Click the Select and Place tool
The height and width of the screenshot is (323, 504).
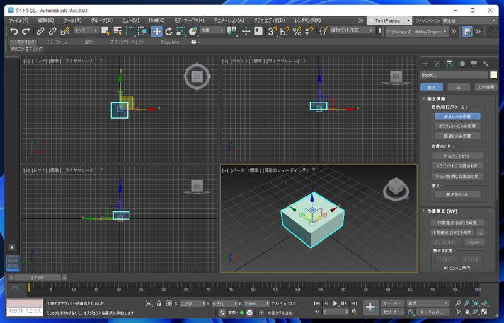coord(193,31)
